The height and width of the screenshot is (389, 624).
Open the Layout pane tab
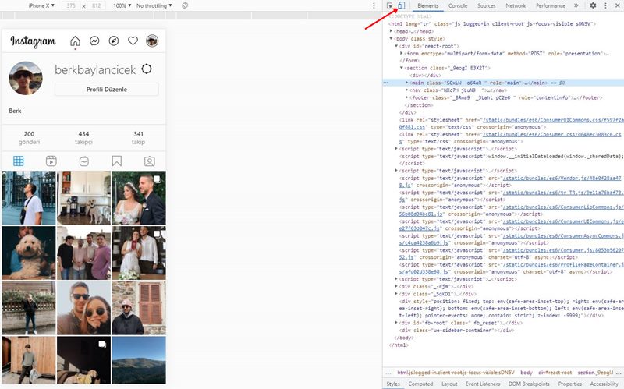pyautogui.click(x=449, y=384)
